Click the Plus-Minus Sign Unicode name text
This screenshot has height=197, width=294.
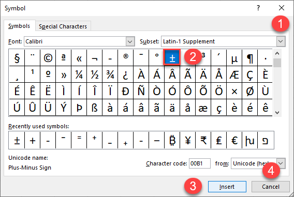click(30, 168)
